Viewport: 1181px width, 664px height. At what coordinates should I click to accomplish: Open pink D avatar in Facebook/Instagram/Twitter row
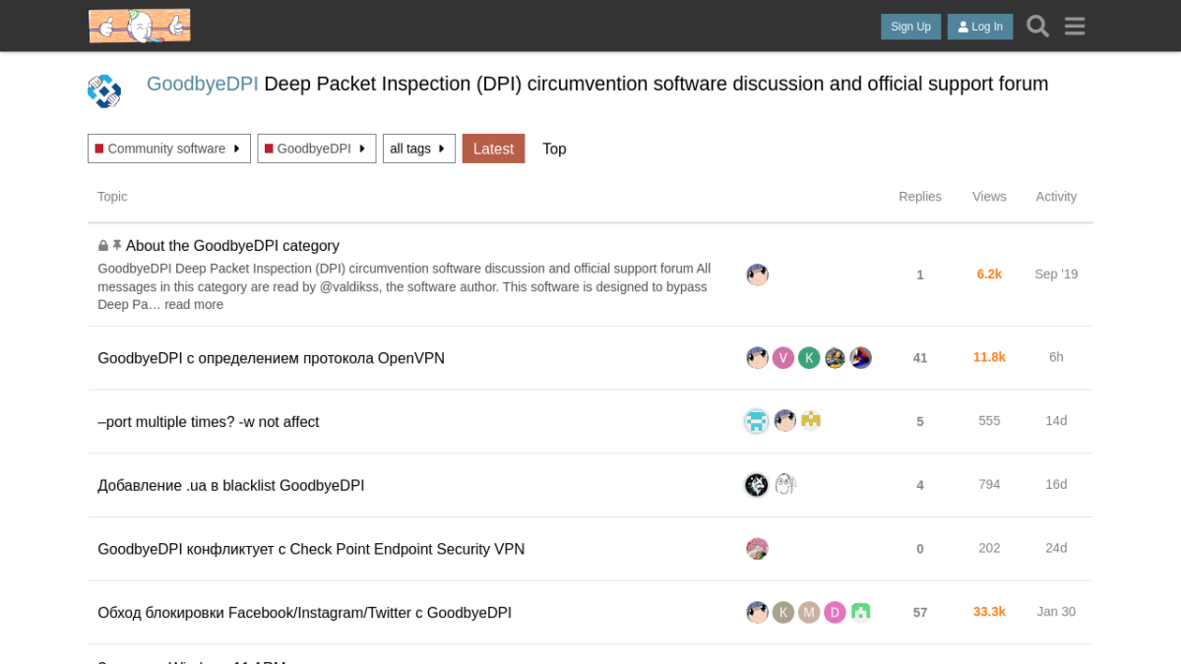coord(835,613)
